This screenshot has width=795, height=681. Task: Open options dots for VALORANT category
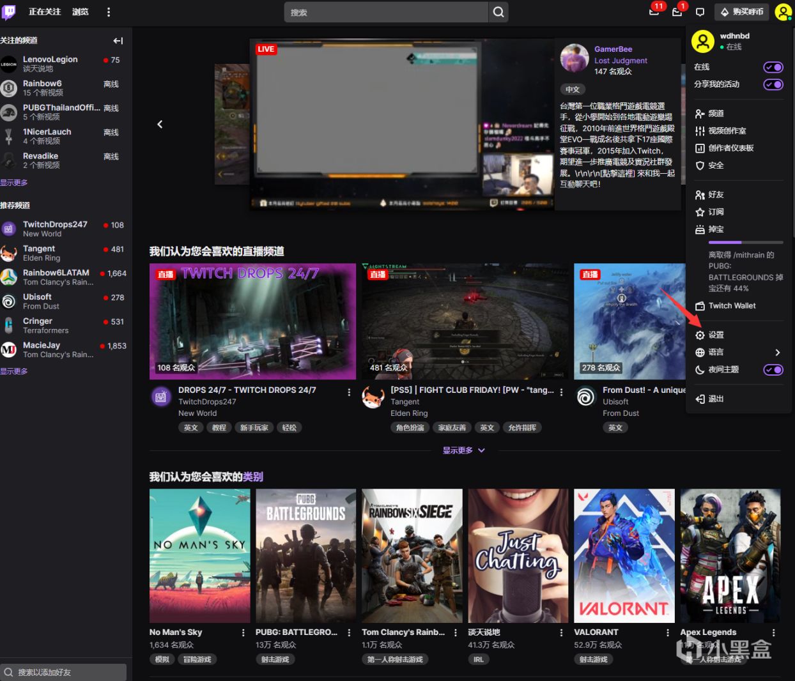(667, 632)
